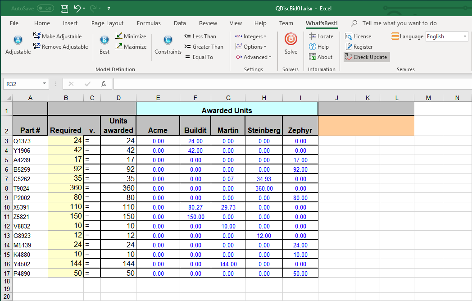Run the Solve command
This screenshot has height=301, width=472.
click(291, 44)
